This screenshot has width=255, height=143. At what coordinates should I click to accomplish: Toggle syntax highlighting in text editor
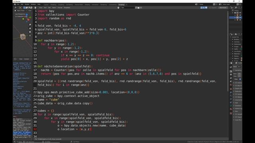pos(206,8)
